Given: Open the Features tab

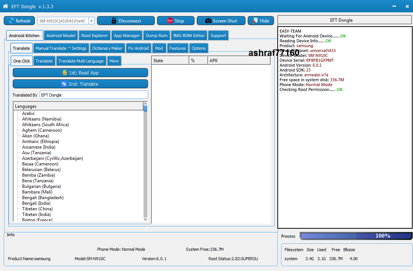Looking at the screenshot, I should (178, 48).
